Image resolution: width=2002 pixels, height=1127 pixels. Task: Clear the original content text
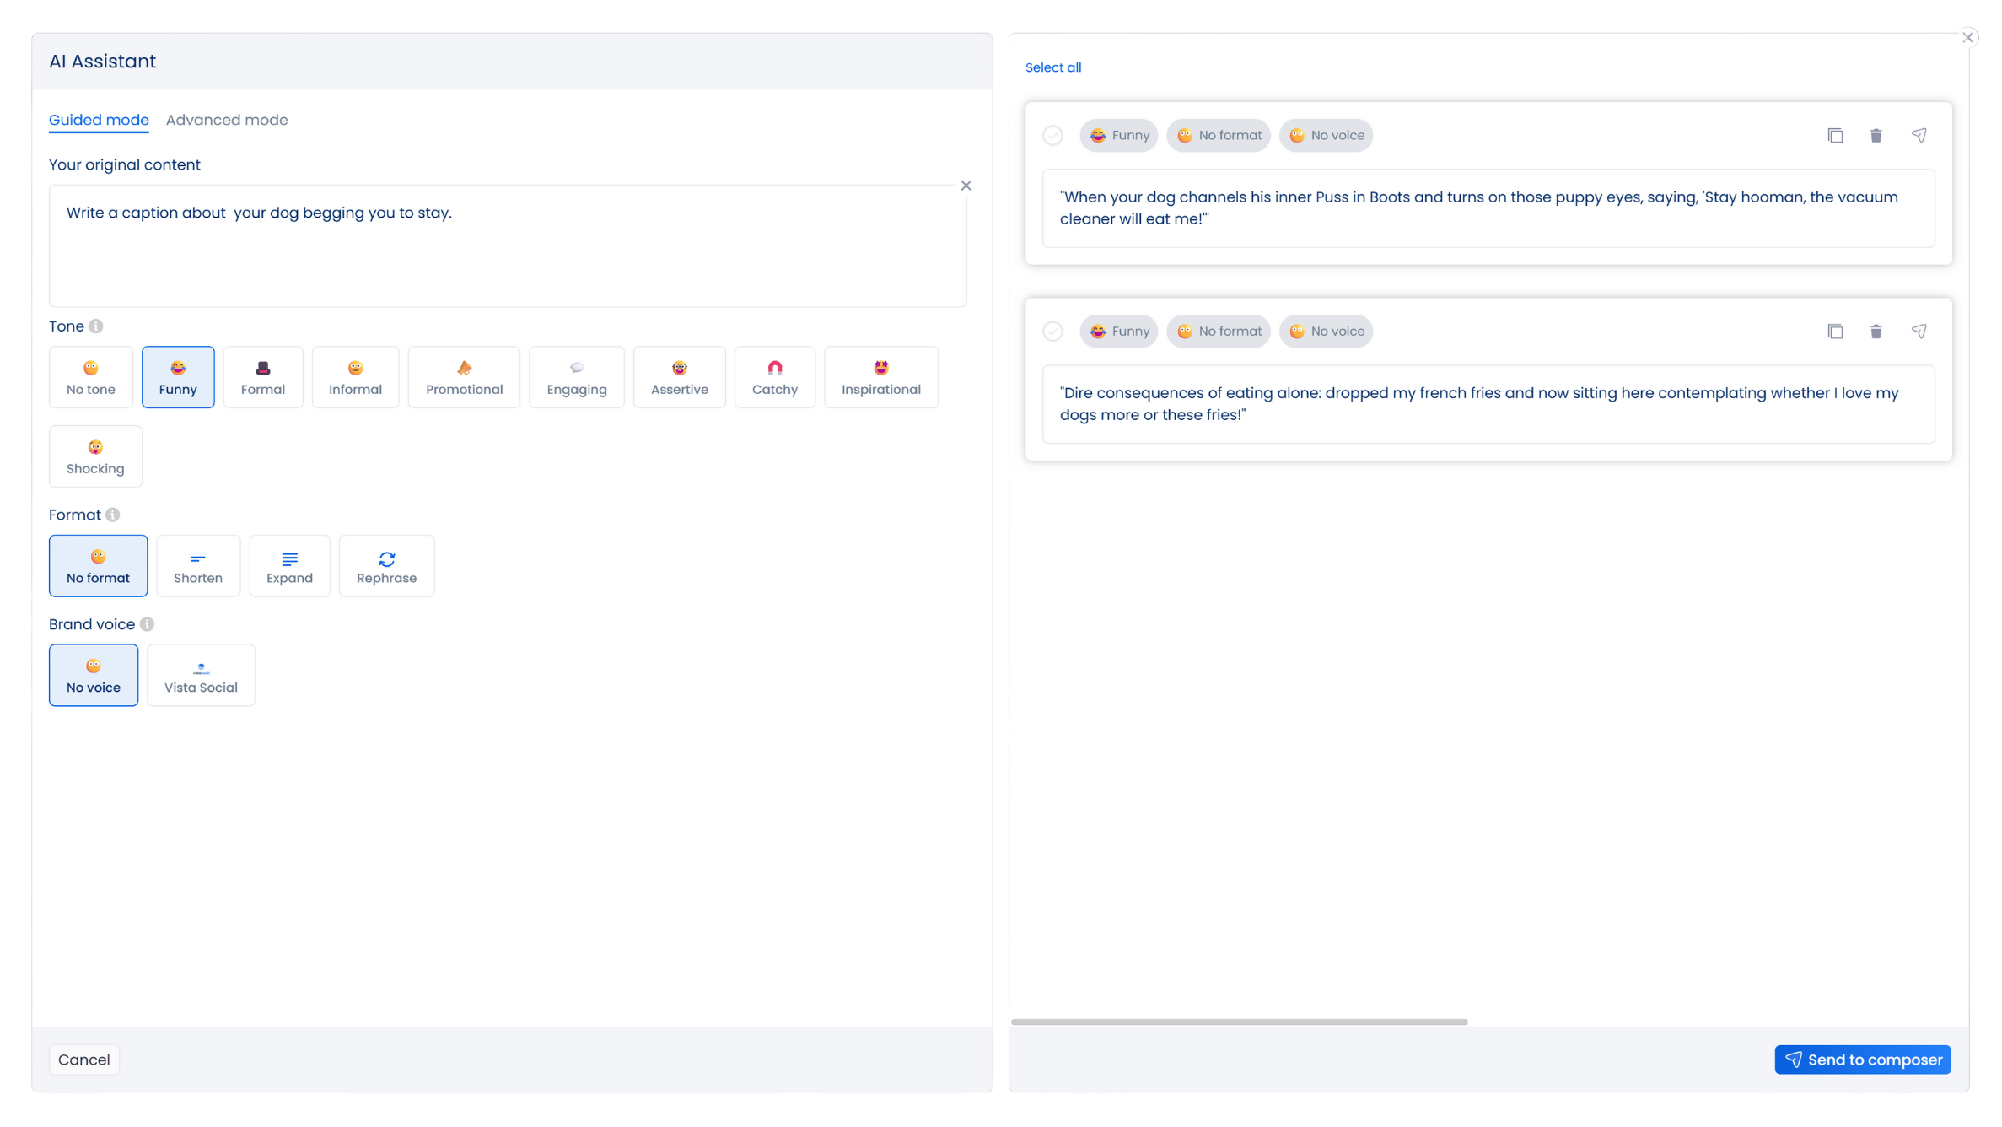(966, 186)
